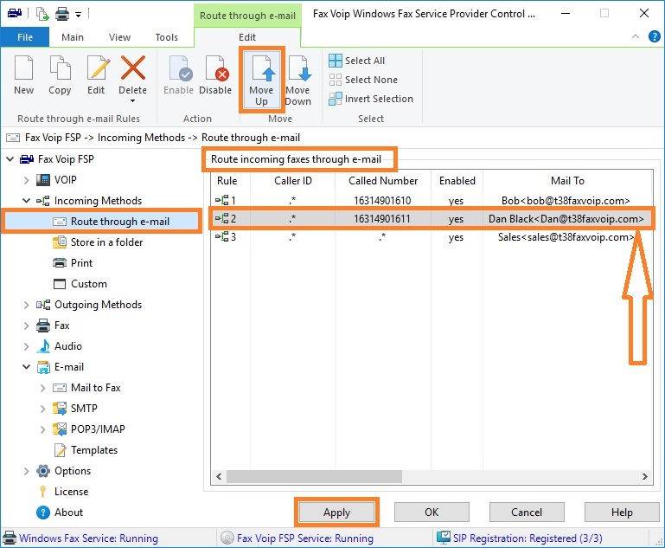
Task: Click the Cancel button
Action: (527, 513)
